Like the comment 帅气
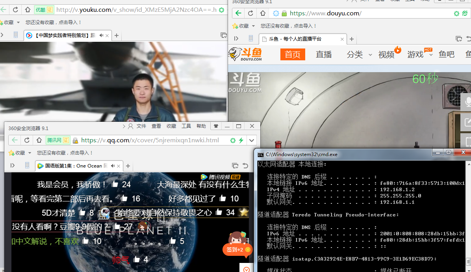 [x=136, y=259]
